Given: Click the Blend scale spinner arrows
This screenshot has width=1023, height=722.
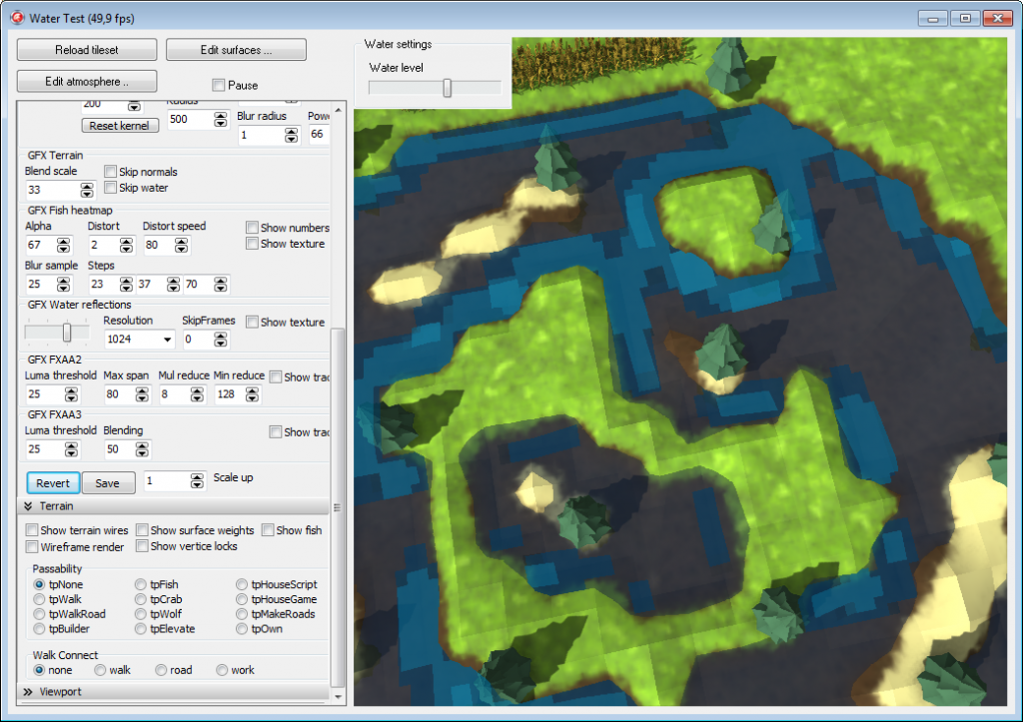Looking at the screenshot, I should 87,190.
